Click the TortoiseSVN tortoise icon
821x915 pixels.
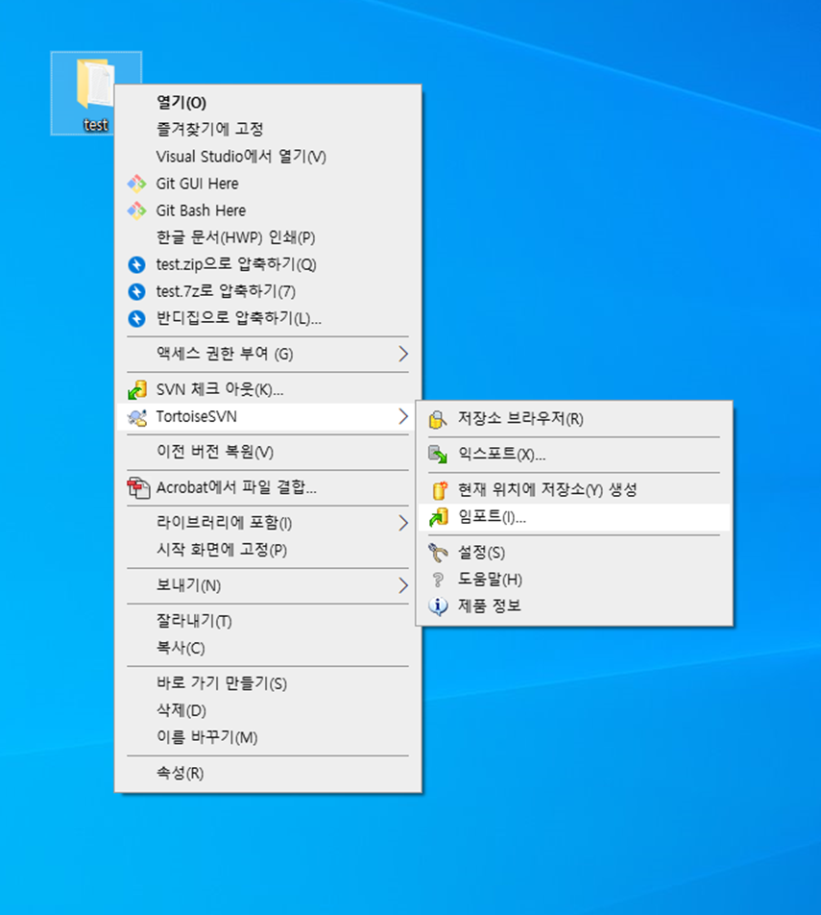[137, 417]
